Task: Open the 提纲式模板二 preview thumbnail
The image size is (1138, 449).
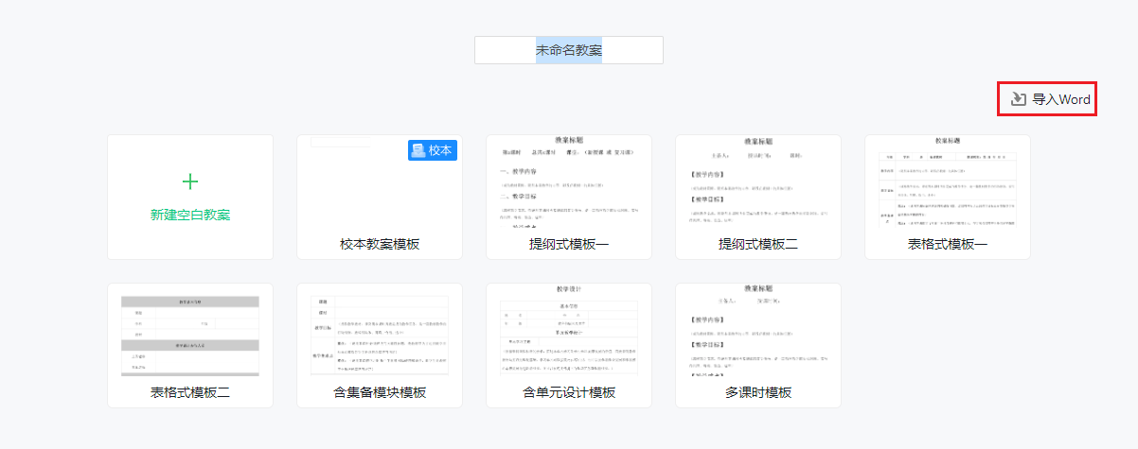Action: pyautogui.click(x=758, y=182)
